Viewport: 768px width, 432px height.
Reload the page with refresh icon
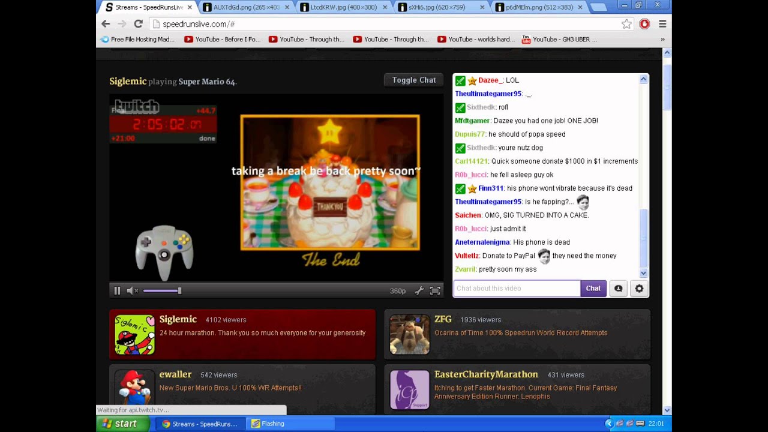(138, 24)
